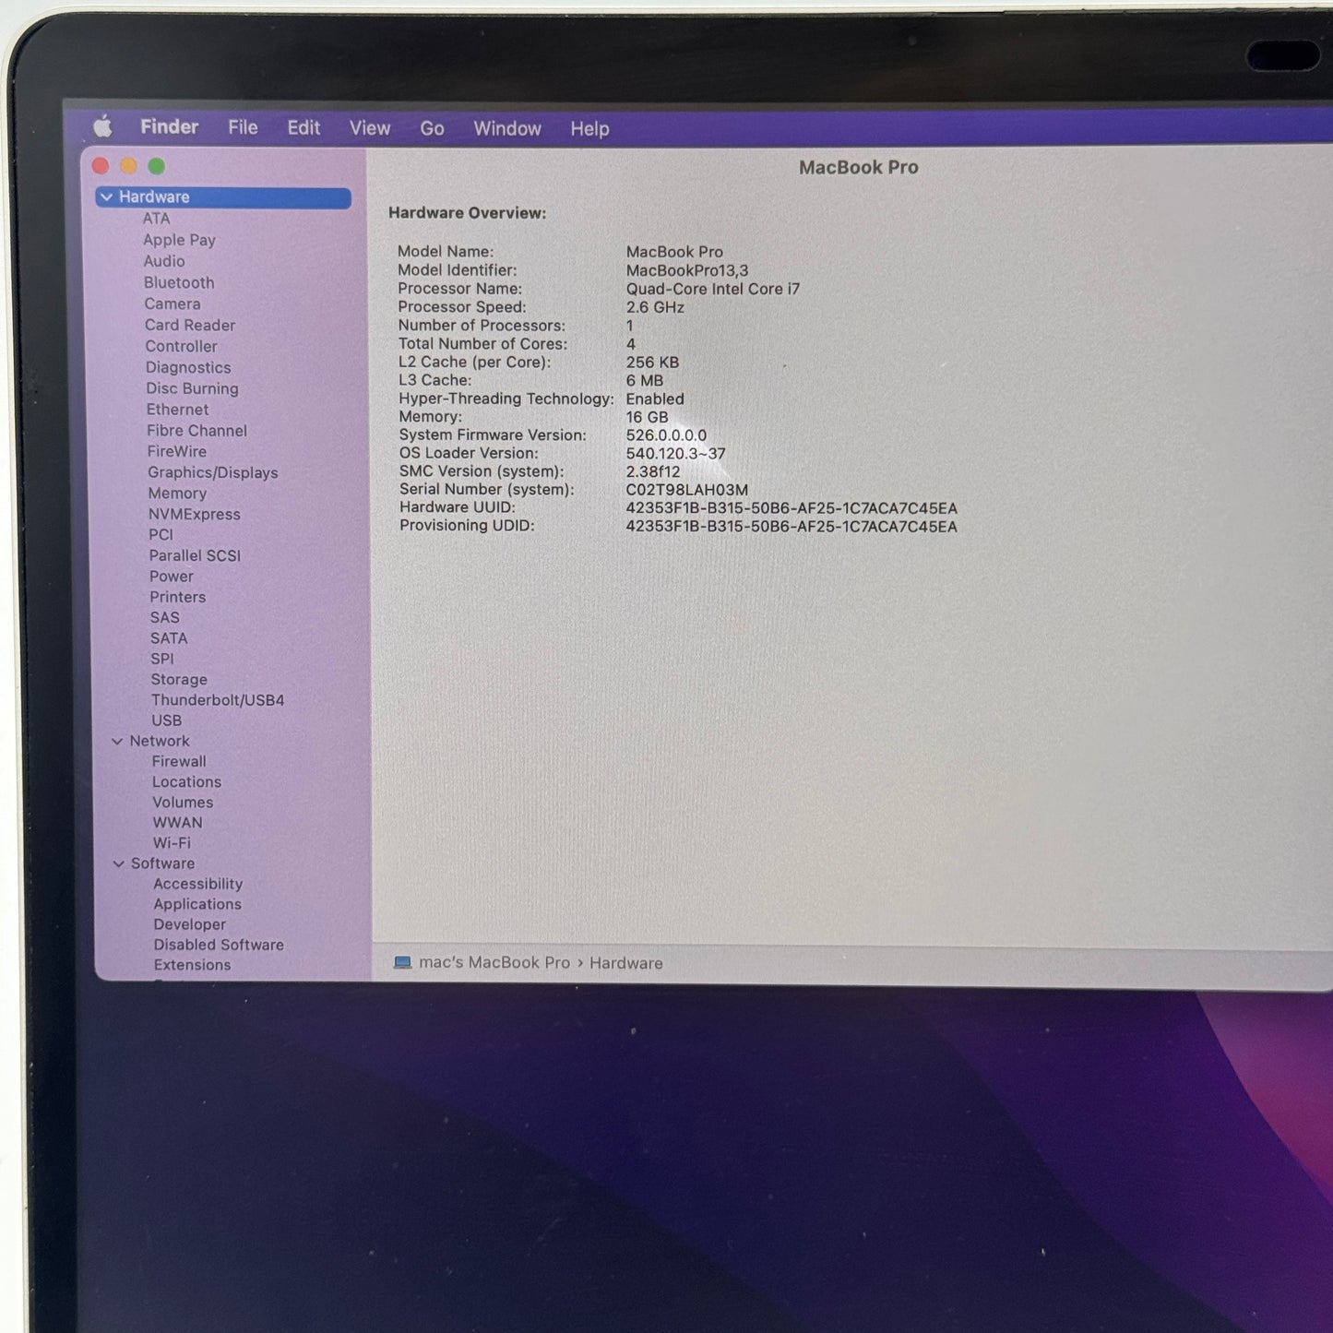The height and width of the screenshot is (1333, 1333).
Task: Select PCI in the sidebar
Action: click(161, 534)
